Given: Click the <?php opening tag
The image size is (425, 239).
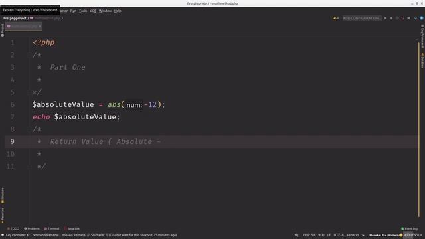Looking at the screenshot, I should click(44, 42).
